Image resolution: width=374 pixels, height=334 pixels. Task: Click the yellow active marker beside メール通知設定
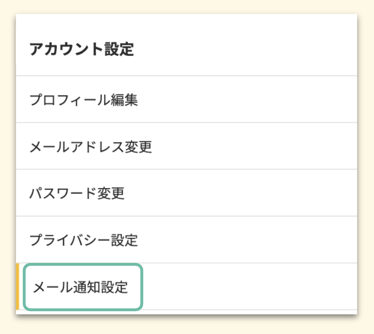click(18, 287)
